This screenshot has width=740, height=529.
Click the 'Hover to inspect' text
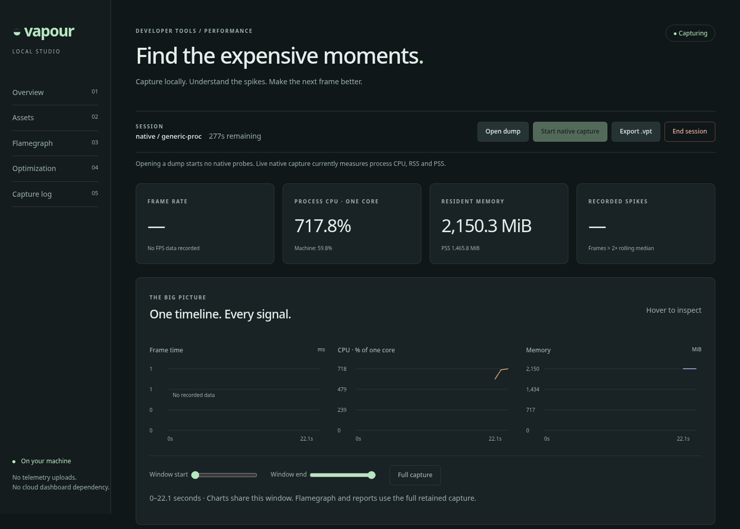(674, 310)
